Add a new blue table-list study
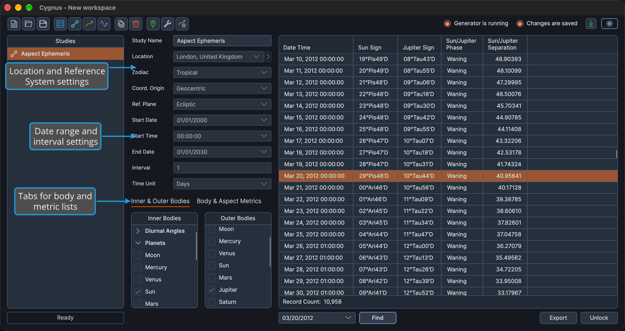Image resolution: width=625 pixels, height=331 pixels. 60,24
